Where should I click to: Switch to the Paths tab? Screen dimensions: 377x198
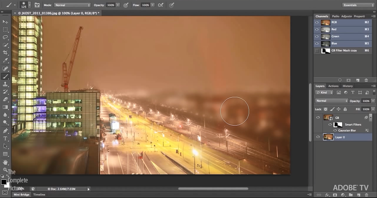pyautogui.click(x=335, y=16)
